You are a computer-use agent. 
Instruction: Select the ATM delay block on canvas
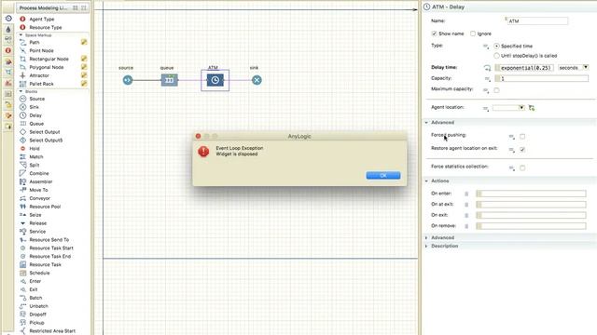click(x=215, y=80)
